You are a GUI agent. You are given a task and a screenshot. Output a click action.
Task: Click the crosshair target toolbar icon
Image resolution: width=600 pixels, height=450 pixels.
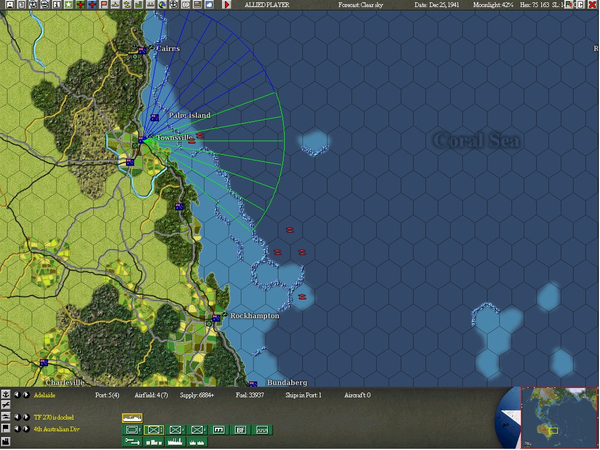[x=173, y=5]
